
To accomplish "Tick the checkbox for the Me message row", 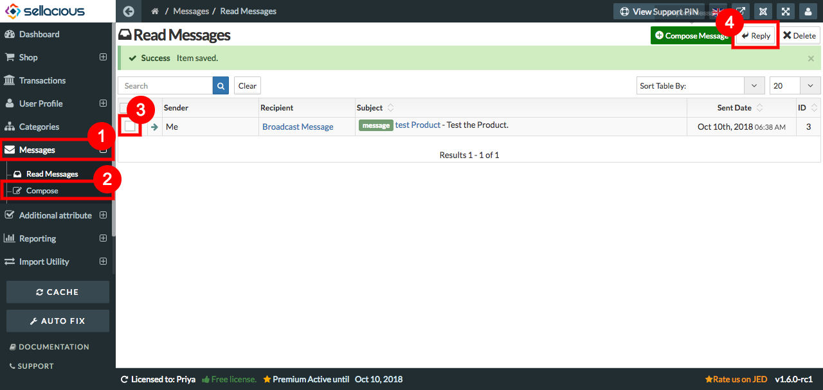I will [x=131, y=127].
